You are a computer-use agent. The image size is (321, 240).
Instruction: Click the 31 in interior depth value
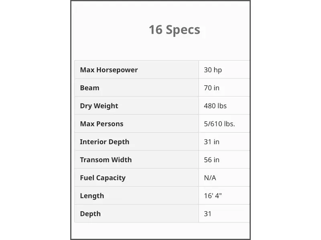tap(211, 142)
